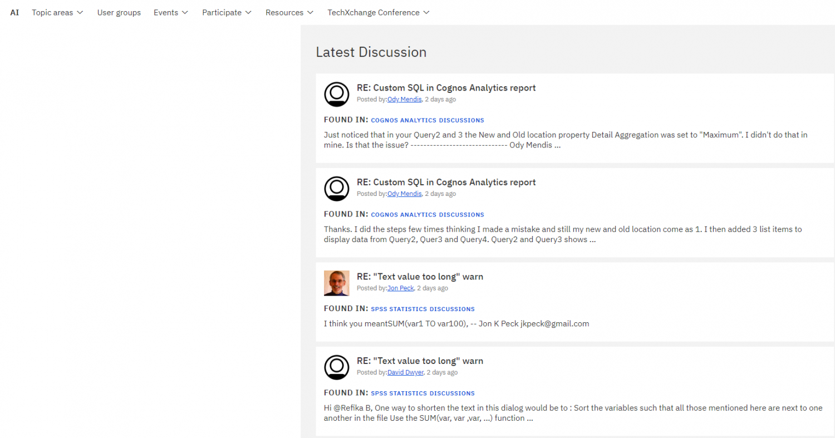
Task: Expand the Topic areas dropdown
Action: tap(57, 12)
